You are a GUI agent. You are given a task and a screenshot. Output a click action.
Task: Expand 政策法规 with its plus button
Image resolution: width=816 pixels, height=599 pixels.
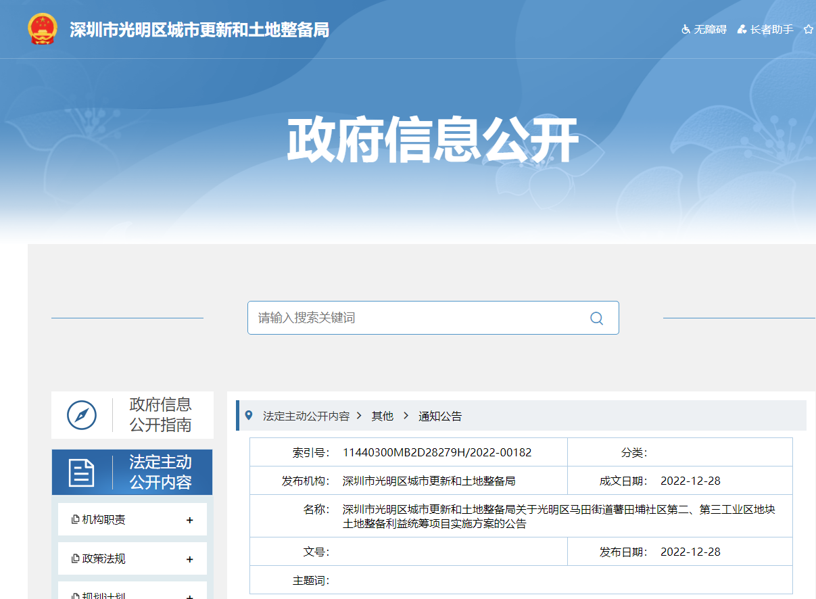(x=189, y=560)
